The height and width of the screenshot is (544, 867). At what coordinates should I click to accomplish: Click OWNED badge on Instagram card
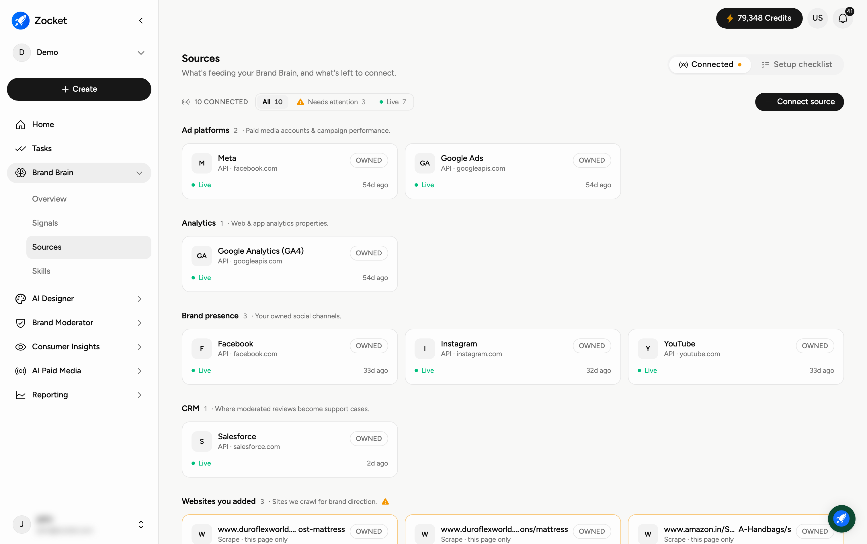tap(591, 346)
